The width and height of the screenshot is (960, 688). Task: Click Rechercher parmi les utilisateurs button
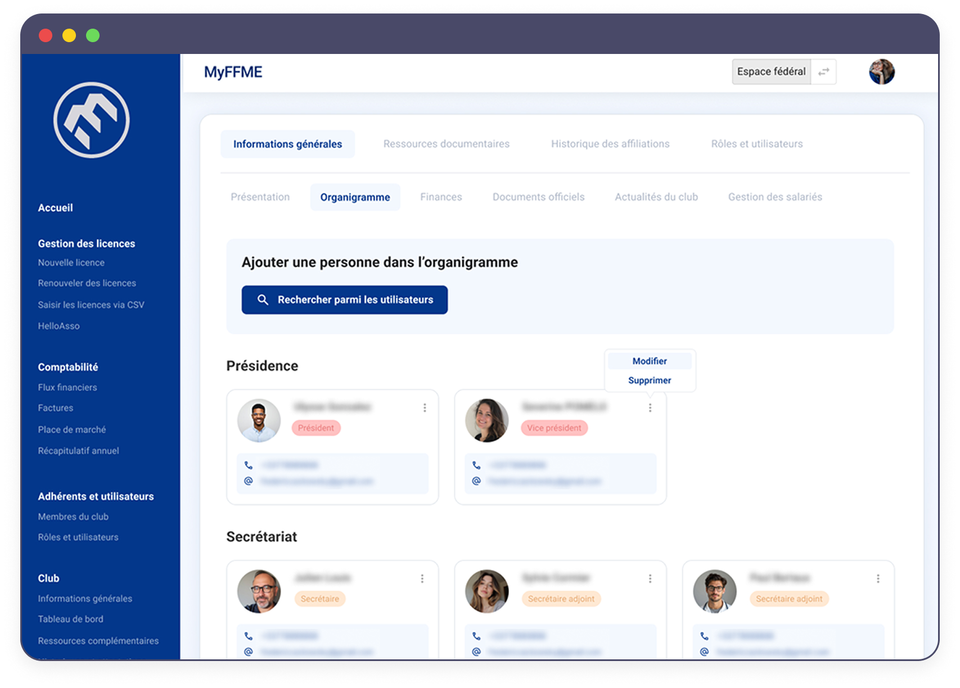pyautogui.click(x=345, y=300)
